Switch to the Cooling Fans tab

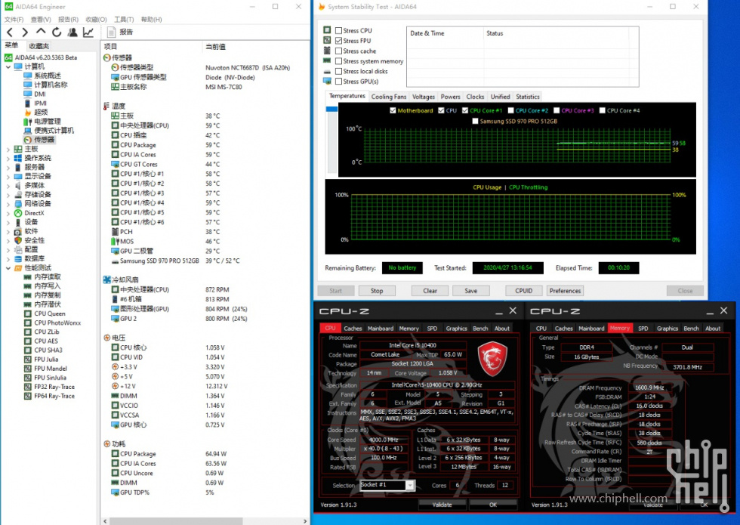(x=388, y=97)
